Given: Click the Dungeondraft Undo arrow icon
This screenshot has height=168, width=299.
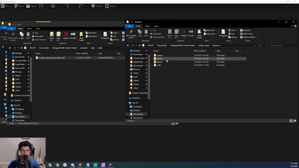Looking at the screenshot, I should coord(67,6).
